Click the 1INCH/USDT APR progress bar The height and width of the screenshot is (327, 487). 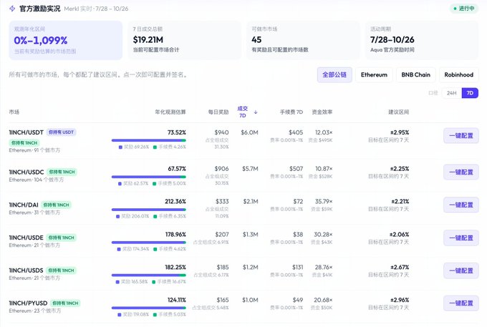[x=149, y=140]
